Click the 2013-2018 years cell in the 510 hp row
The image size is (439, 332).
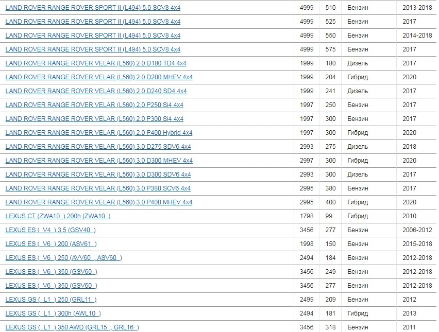(417, 8)
